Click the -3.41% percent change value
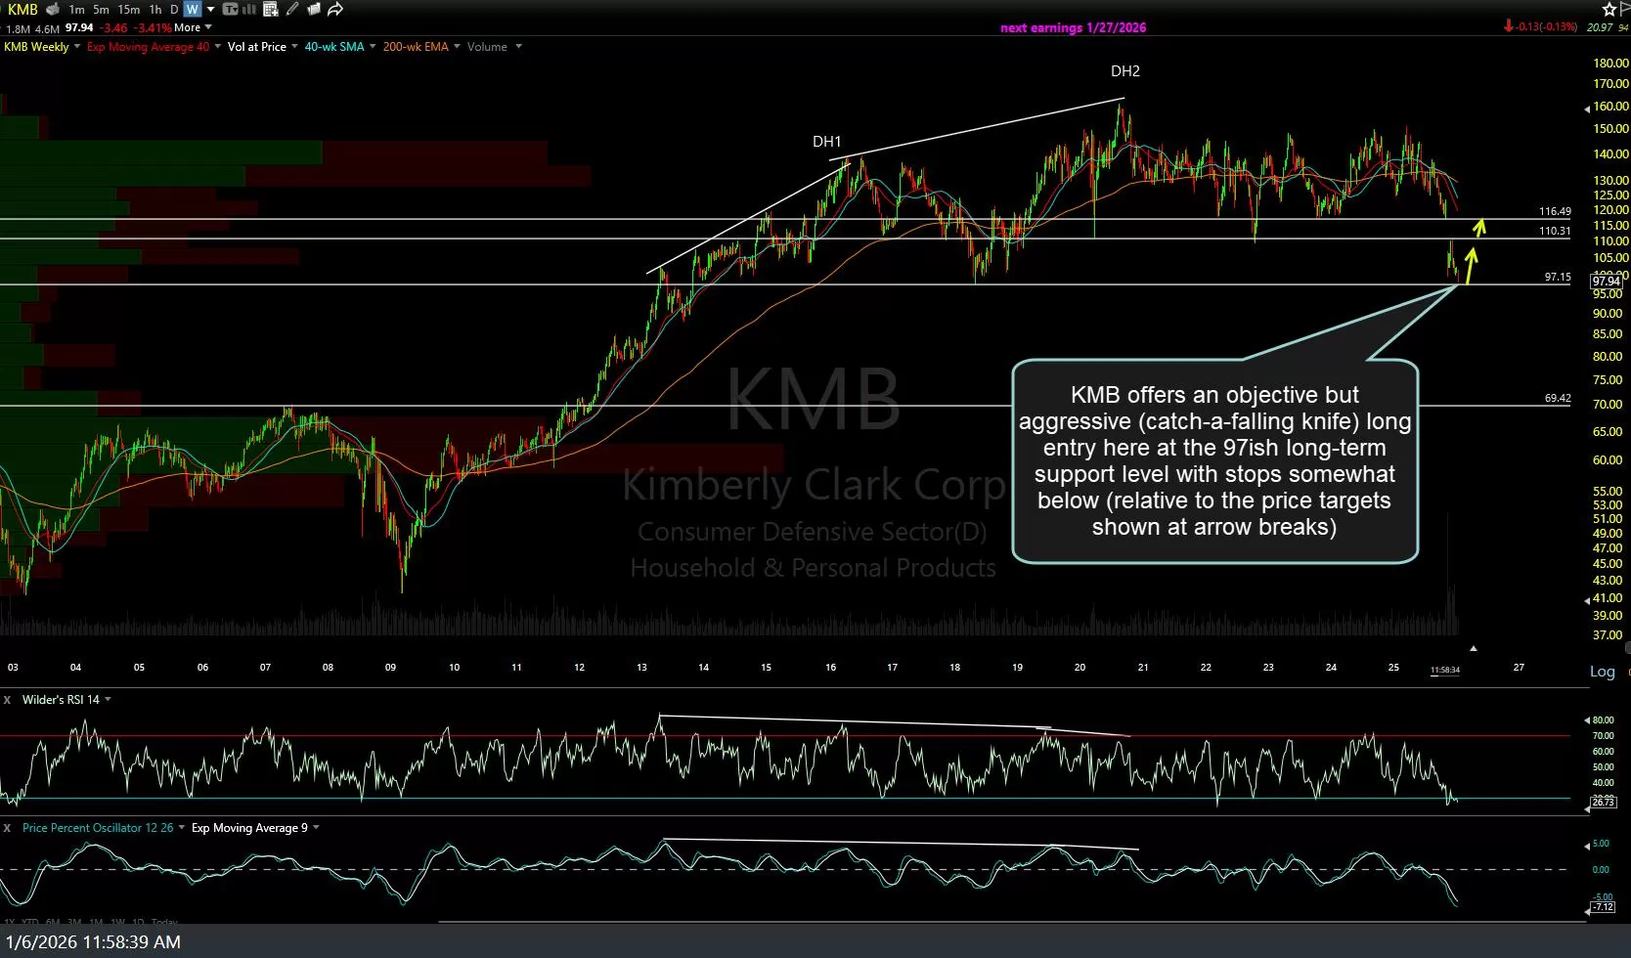1631x958 pixels. pos(153,27)
